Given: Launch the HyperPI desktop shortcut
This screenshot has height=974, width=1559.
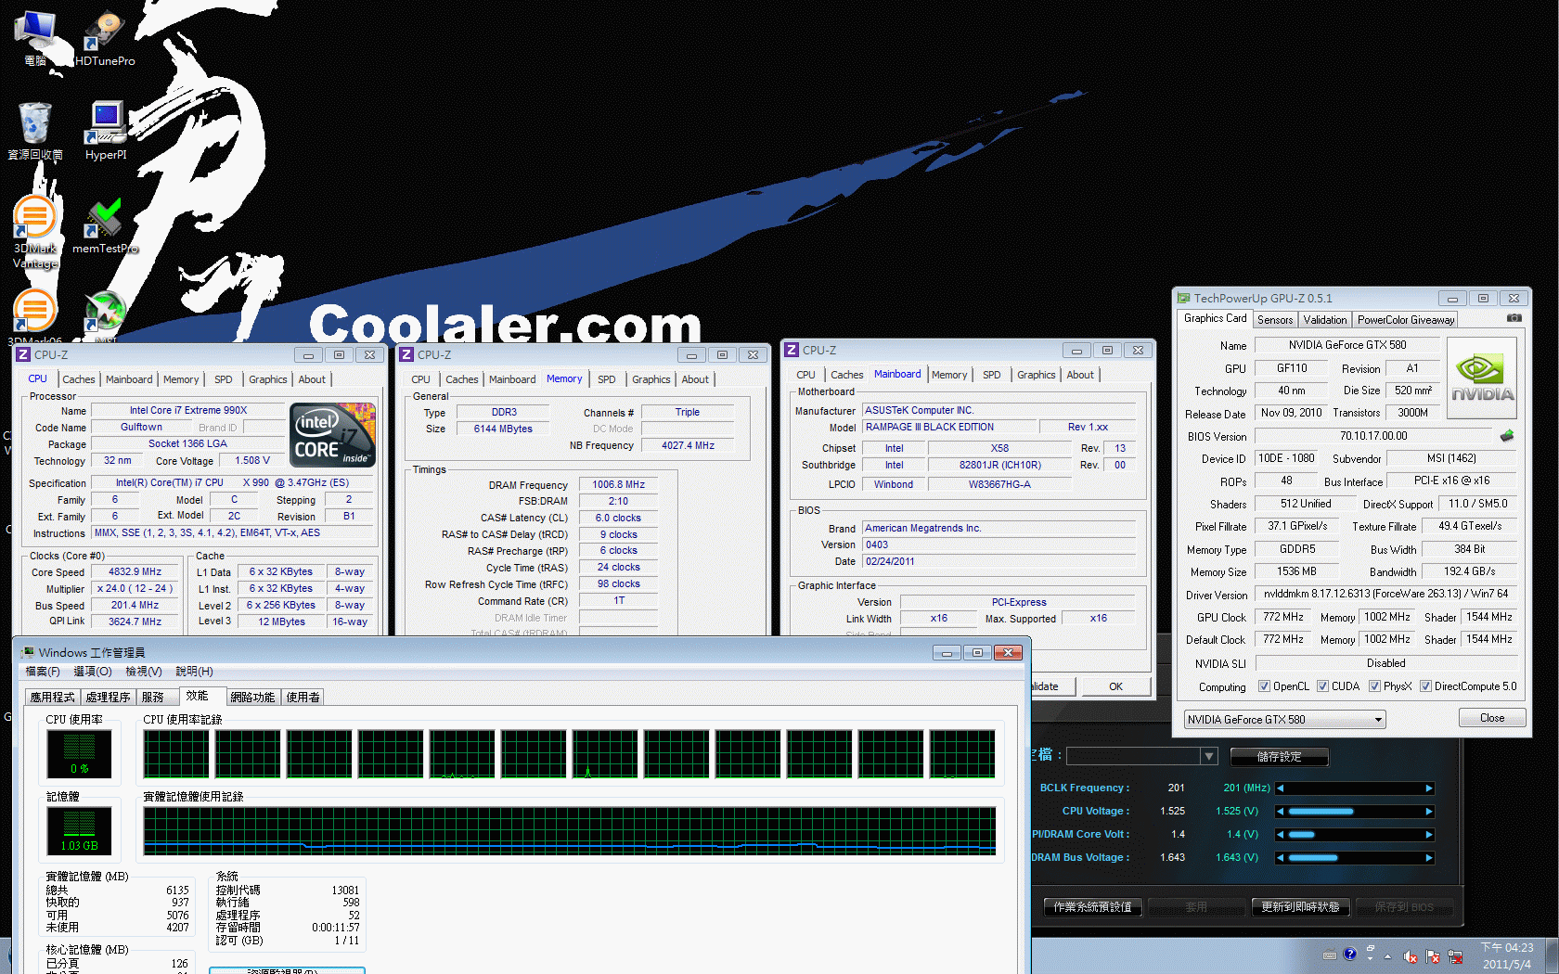Looking at the screenshot, I should click(106, 131).
